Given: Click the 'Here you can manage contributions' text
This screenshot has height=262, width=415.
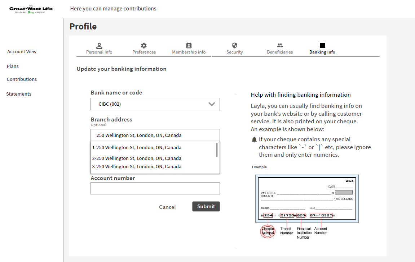Looking at the screenshot, I should 113,8.
